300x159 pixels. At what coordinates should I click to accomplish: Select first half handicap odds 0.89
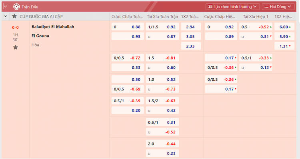point(221,36)
